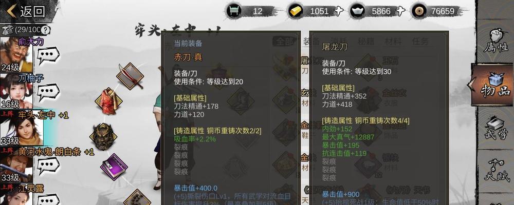
Task: Open chat bubble beside 黄河水鬼·朗白条
Action: [47, 166]
